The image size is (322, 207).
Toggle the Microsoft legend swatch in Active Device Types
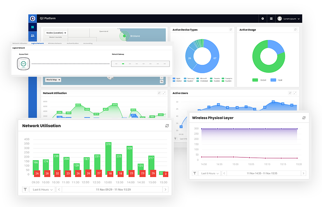pos(198,78)
